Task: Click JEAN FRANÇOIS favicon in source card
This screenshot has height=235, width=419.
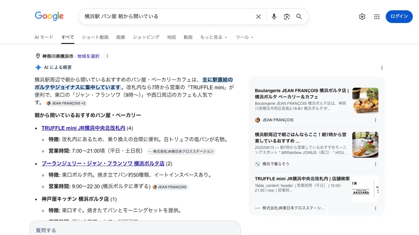Action: 257,120
